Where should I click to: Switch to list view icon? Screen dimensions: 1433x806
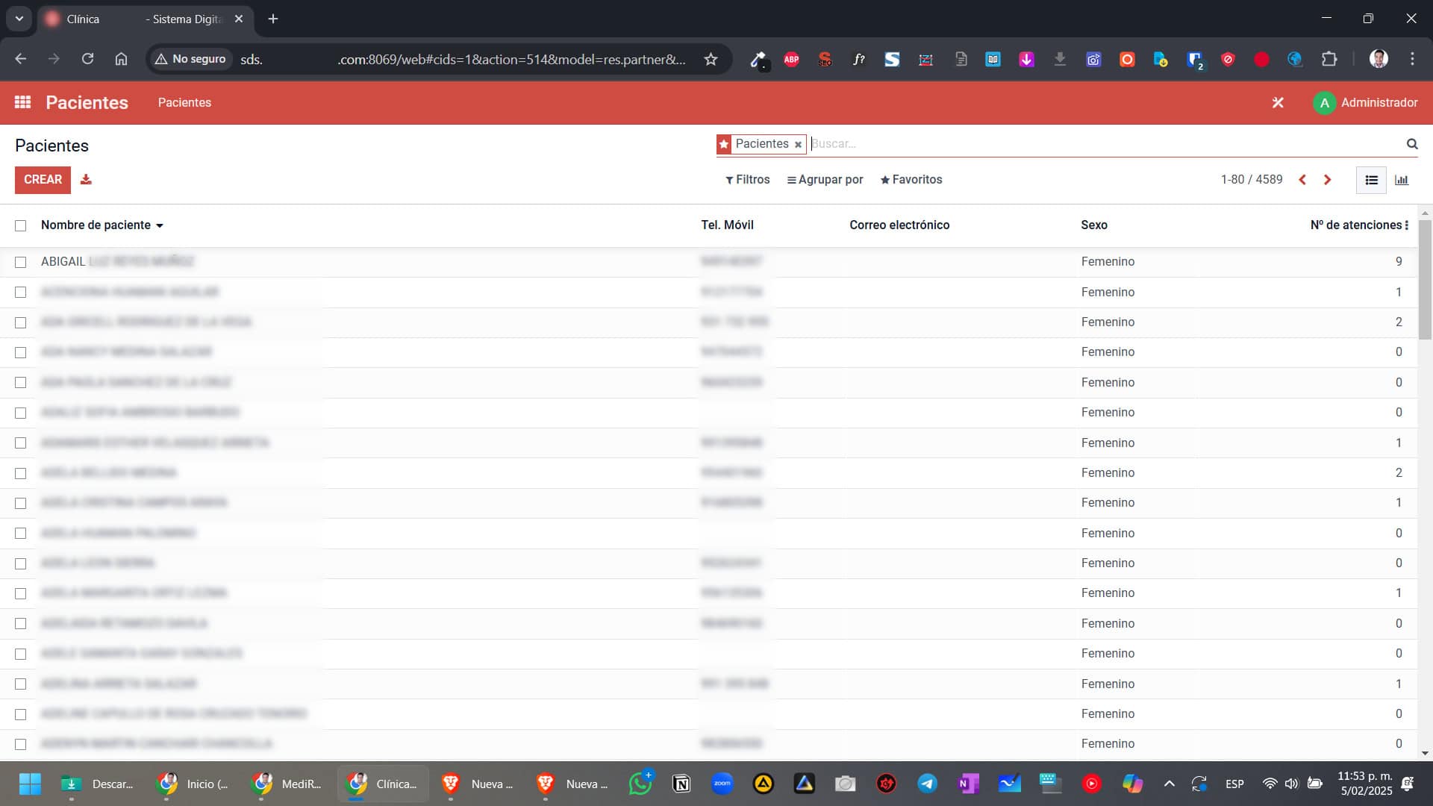pyautogui.click(x=1371, y=180)
